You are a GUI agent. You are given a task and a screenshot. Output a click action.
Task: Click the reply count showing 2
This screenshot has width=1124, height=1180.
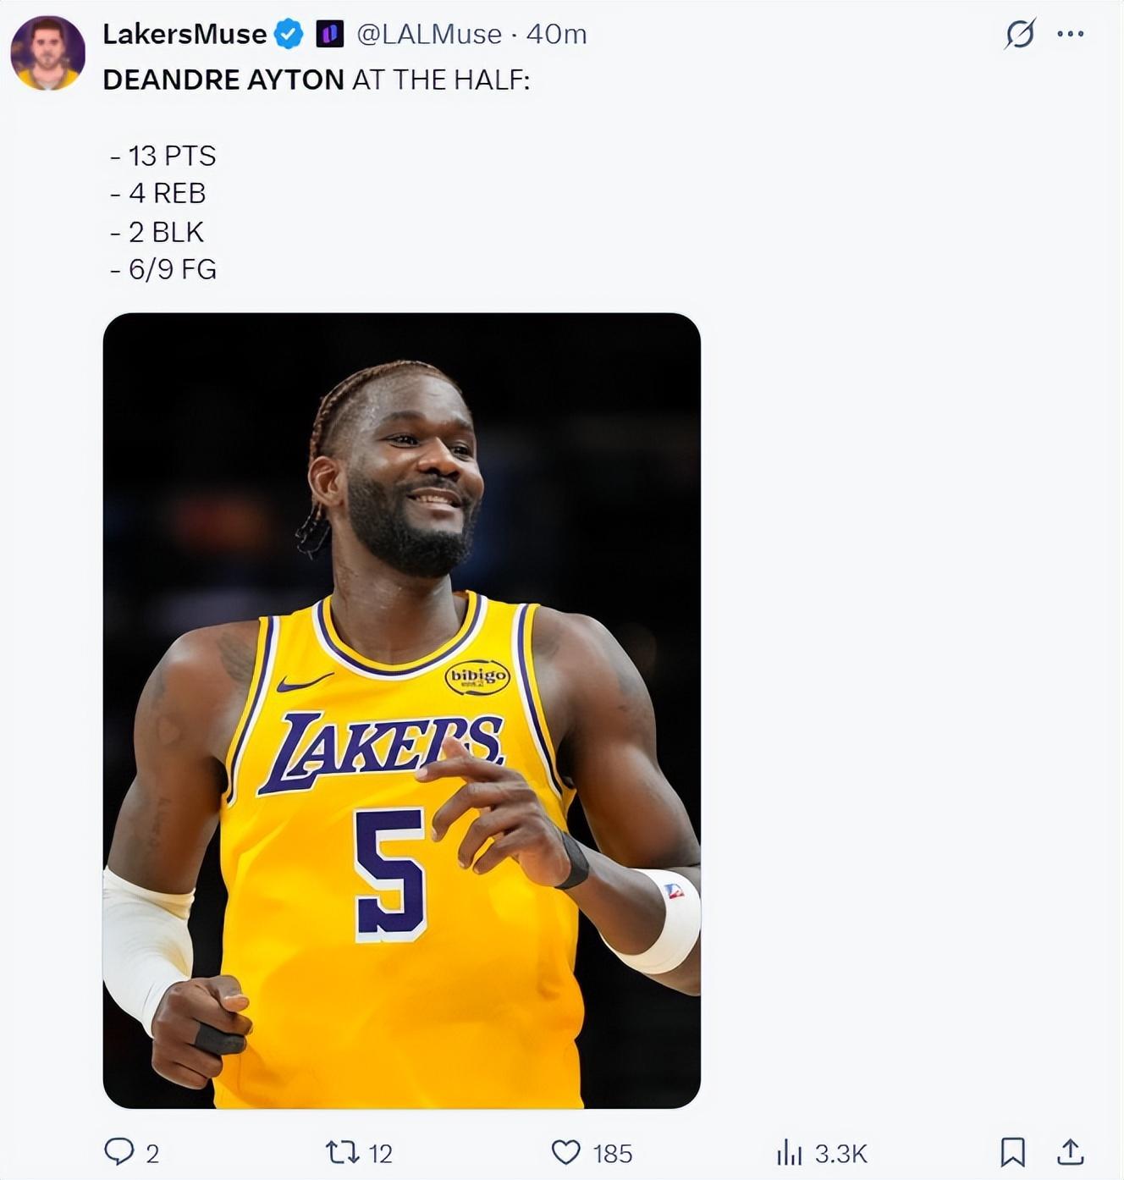152,1153
